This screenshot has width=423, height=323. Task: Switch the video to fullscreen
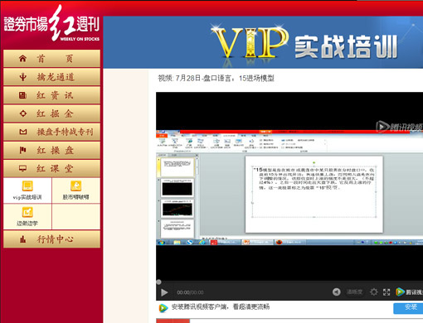(x=387, y=292)
